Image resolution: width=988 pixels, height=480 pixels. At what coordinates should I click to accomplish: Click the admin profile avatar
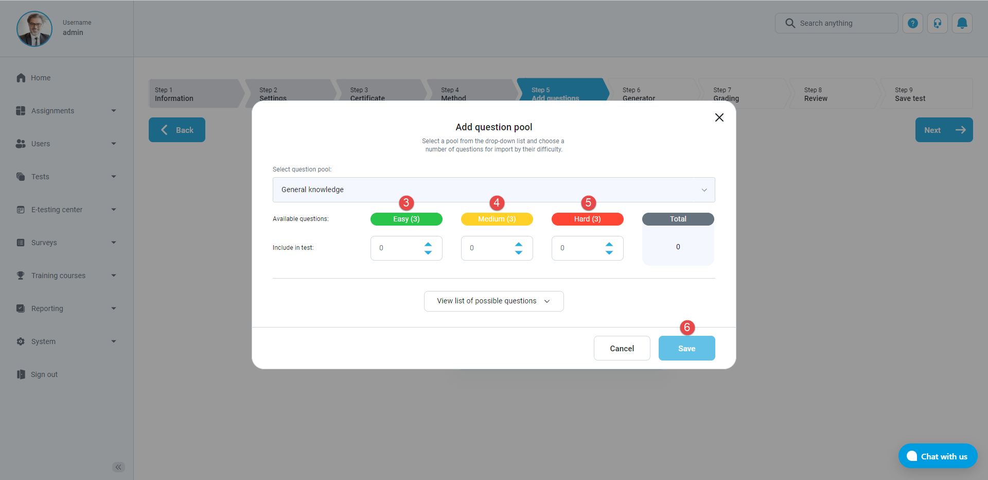[34, 29]
